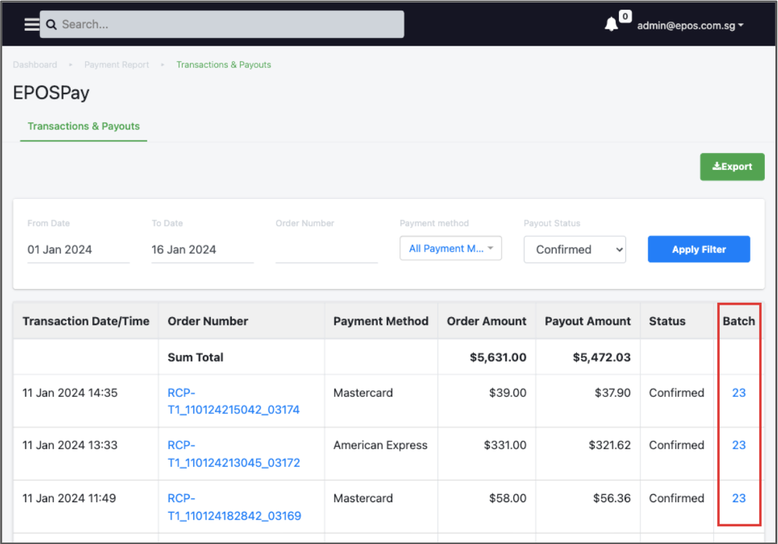The width and height of the screenshot is (778, 544).
Task: Click order amount $331.00
Action: 505,445
